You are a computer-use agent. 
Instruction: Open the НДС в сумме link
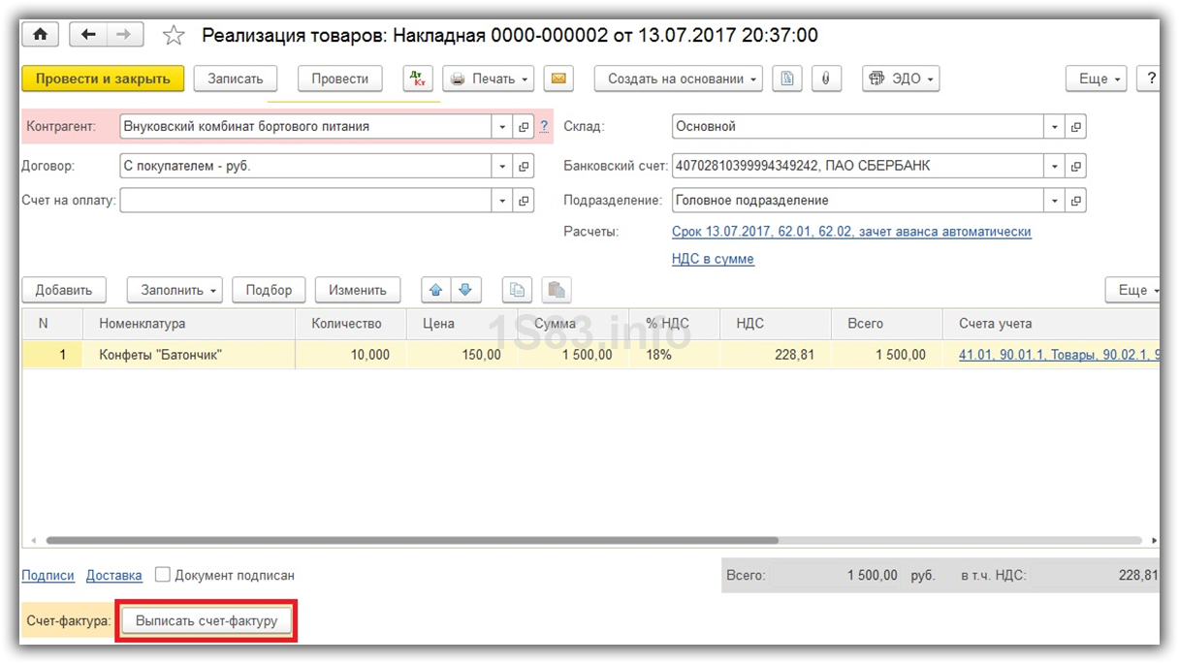(713, 259)
